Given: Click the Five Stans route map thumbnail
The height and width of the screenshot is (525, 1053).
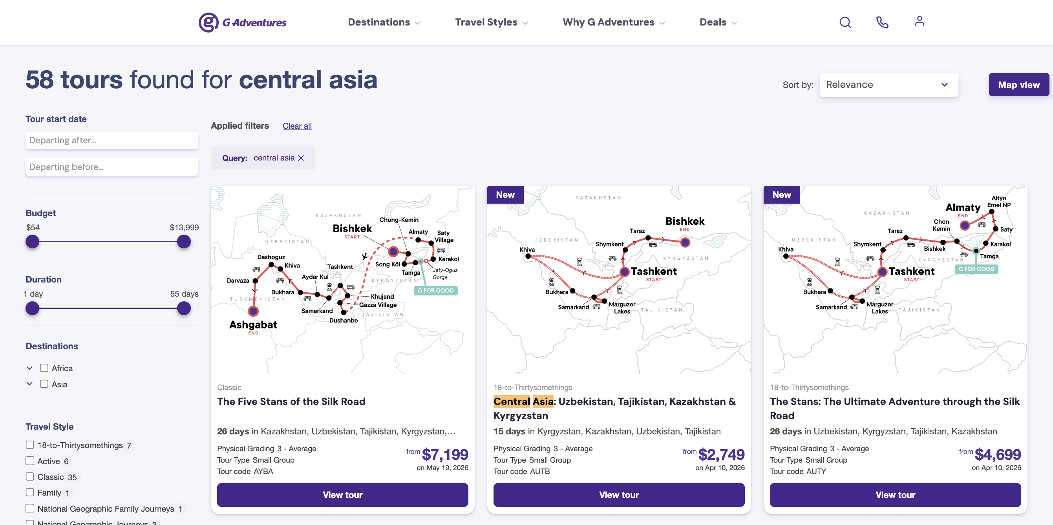Looking at the screenshot, I should coord(342,280).
